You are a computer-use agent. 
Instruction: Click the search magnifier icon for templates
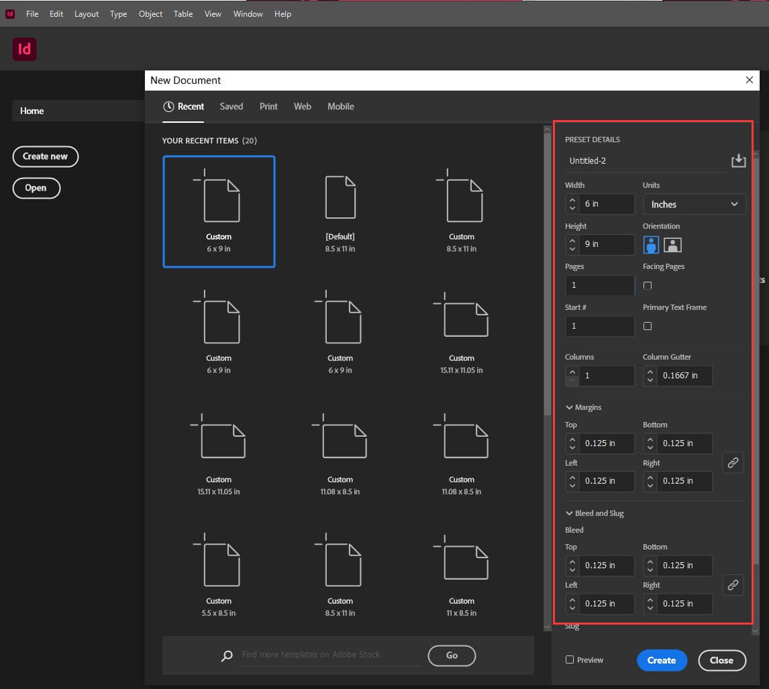coord(227,655)
